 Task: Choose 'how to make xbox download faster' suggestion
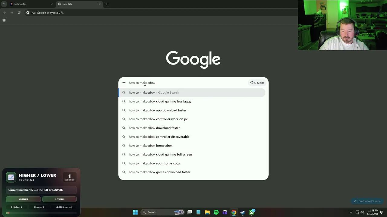pyautogui.click(x=192, y=128)
